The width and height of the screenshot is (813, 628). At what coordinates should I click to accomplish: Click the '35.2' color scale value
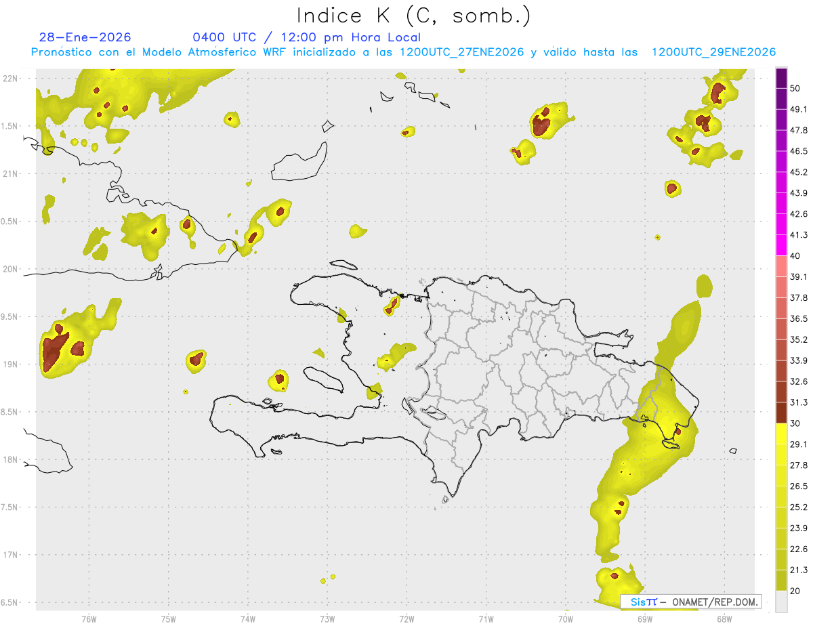click(798, 339)
